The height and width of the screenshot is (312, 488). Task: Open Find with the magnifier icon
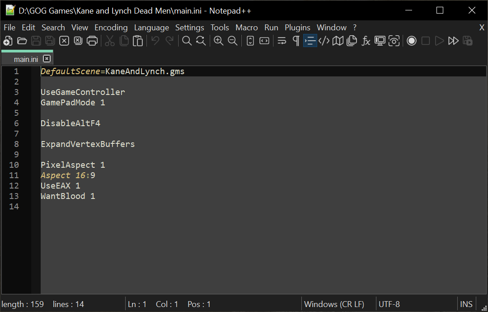(x=187, y=41)
